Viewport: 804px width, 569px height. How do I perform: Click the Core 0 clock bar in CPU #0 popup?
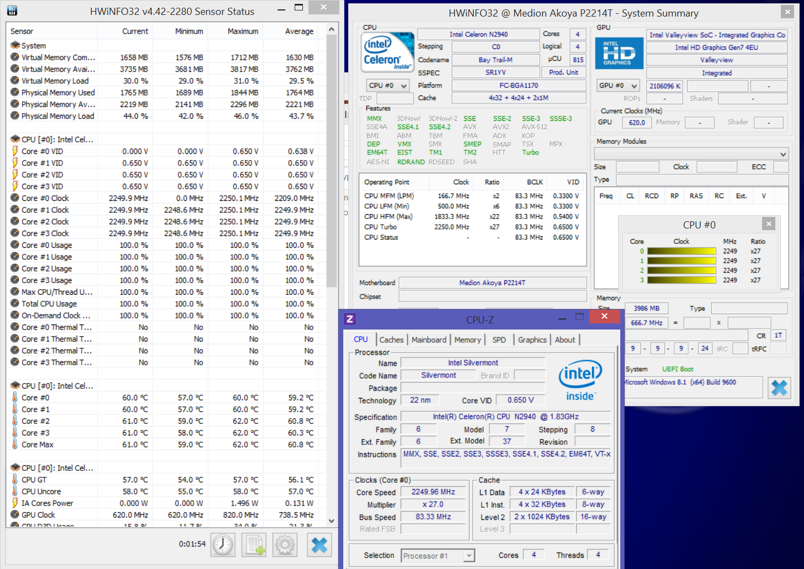point(681,251)
